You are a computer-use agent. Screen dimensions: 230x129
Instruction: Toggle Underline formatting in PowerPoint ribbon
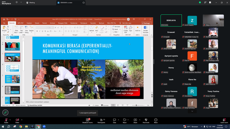click(x=42, y=31)
